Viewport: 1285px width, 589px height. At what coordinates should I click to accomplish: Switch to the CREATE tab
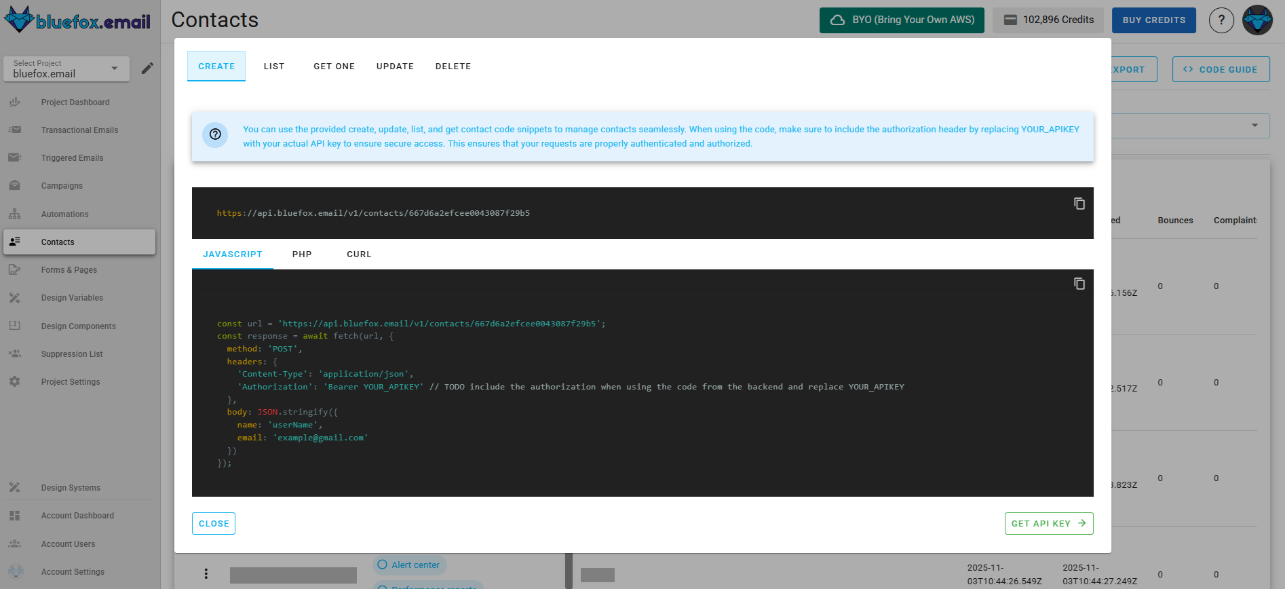[216, 66]
